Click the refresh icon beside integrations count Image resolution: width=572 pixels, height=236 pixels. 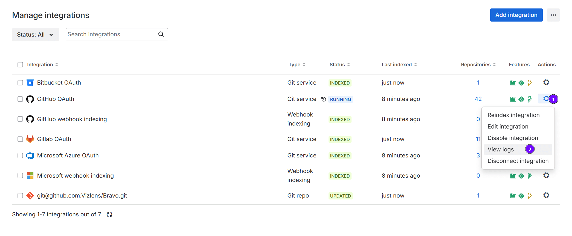click(x=109, y=214)
